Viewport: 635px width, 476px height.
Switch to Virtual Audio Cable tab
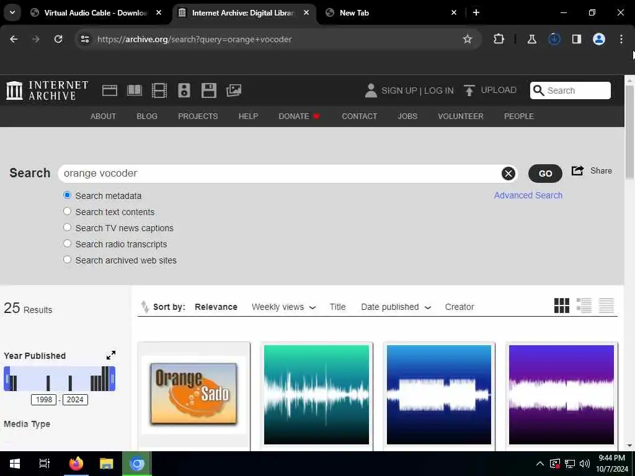(x=96, y=13)
